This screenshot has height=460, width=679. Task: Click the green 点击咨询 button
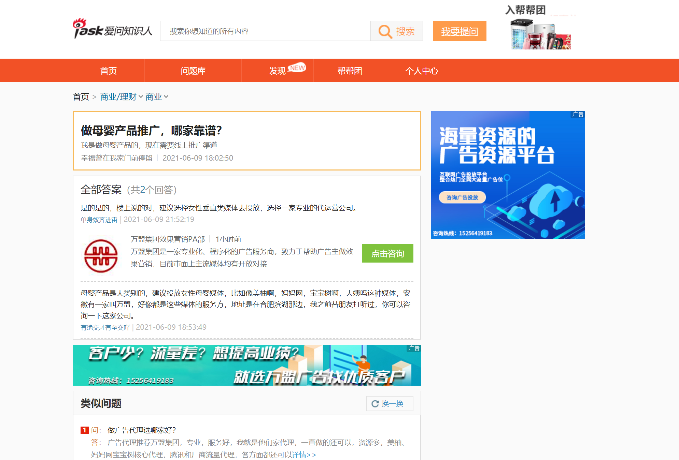[x=388, y=253]
